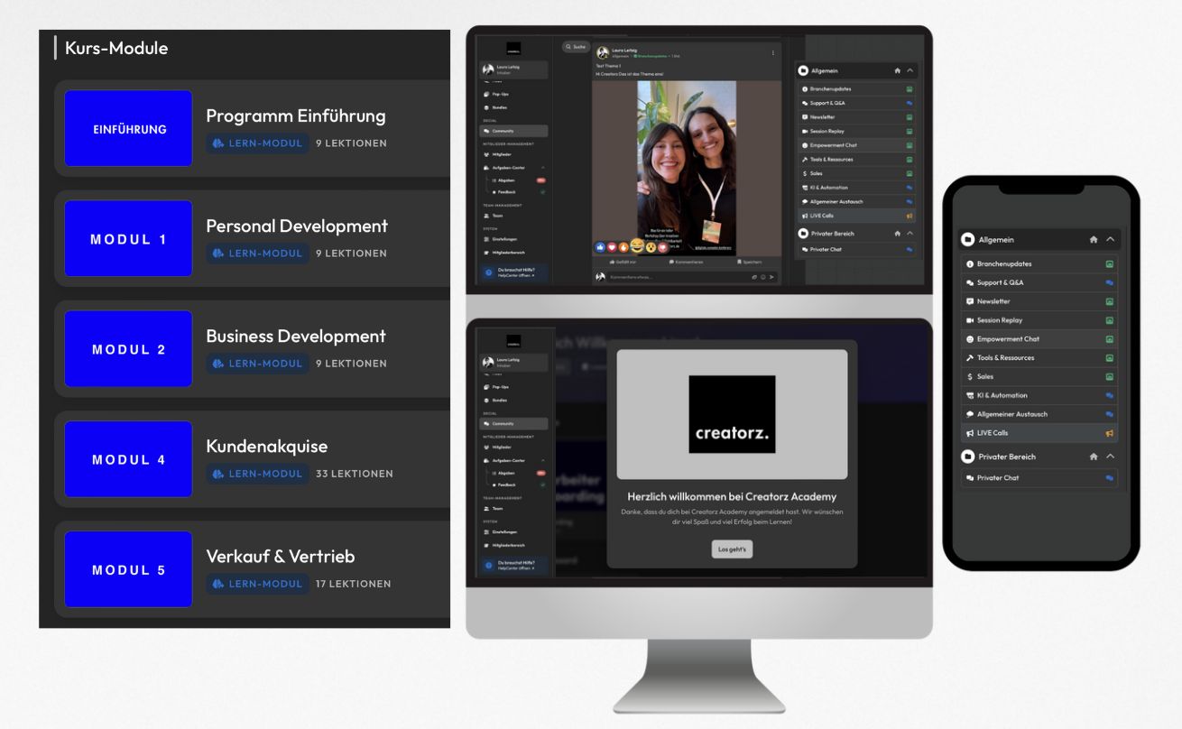
Task: Open the Kundenakquise course title
Action: click(x=267, y=446)
